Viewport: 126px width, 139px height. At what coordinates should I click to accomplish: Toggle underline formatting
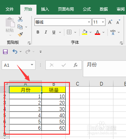[x=54, y=32]
